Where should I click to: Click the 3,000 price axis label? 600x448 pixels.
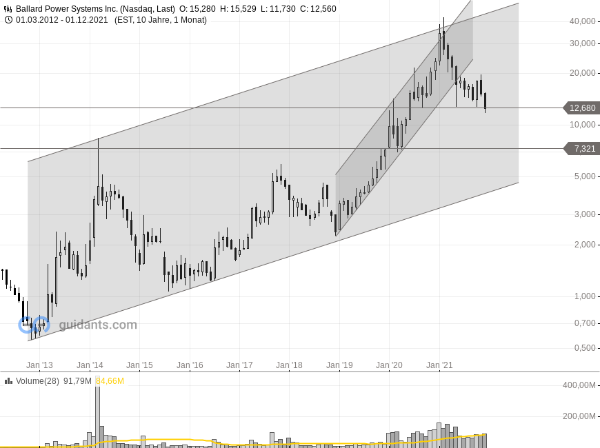pos(585,214)
